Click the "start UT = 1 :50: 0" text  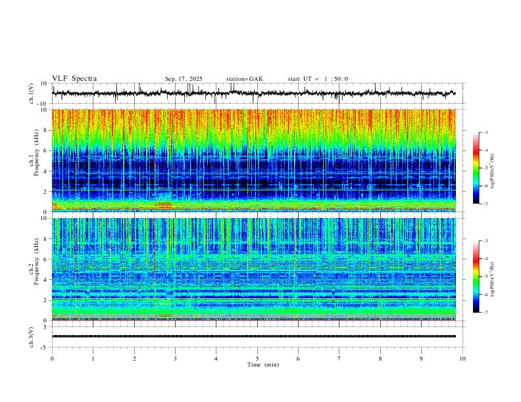(x=318, y=79)
